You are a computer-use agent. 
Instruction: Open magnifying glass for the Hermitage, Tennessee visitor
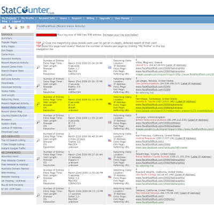39,104
